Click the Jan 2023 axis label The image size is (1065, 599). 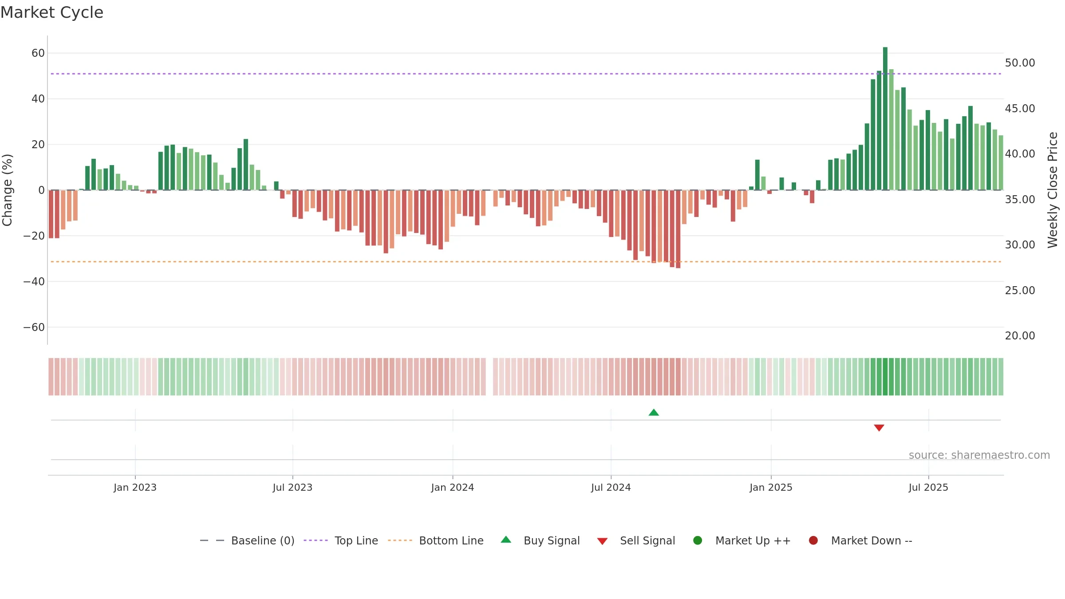[x=135, y=487]
